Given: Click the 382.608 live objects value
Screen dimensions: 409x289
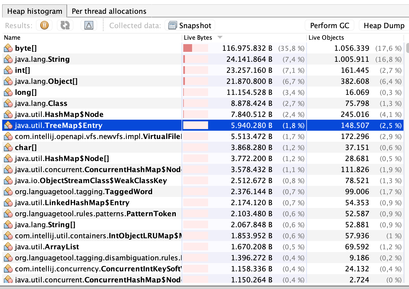Looking at the screenshot, I should click(x=355, y=81).
